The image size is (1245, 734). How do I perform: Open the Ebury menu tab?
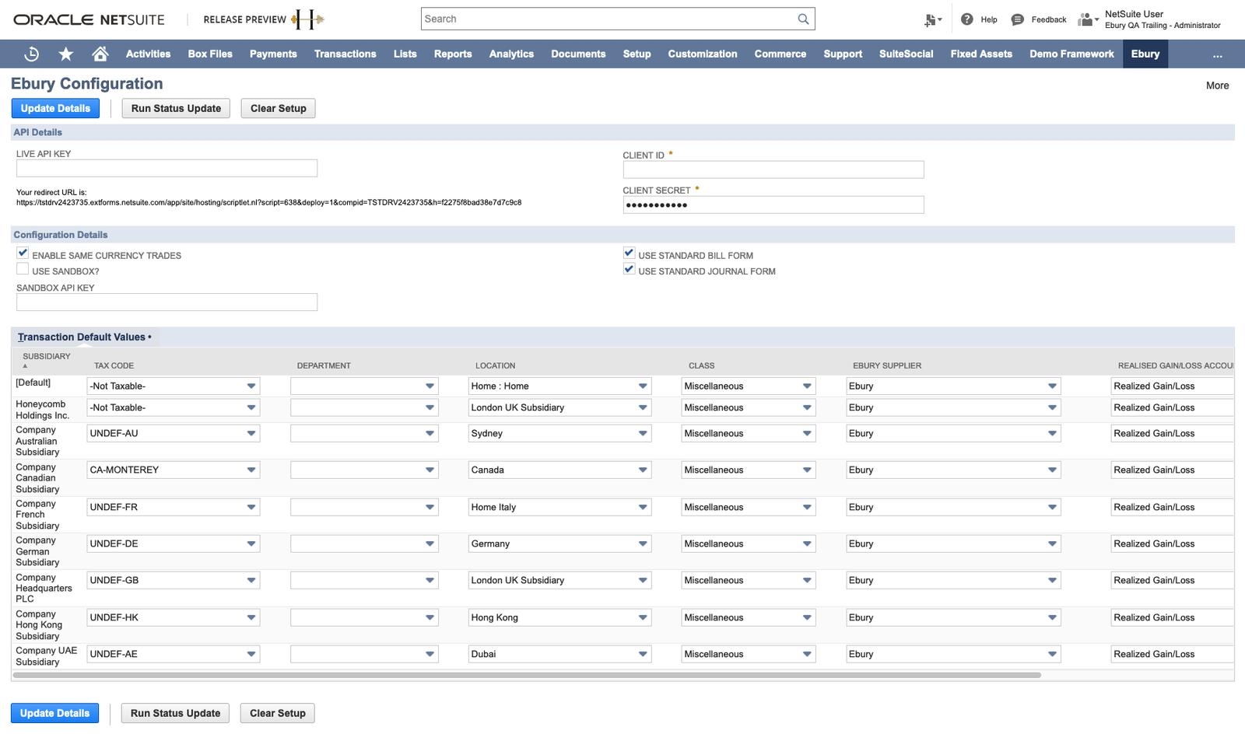point(1145,54)
